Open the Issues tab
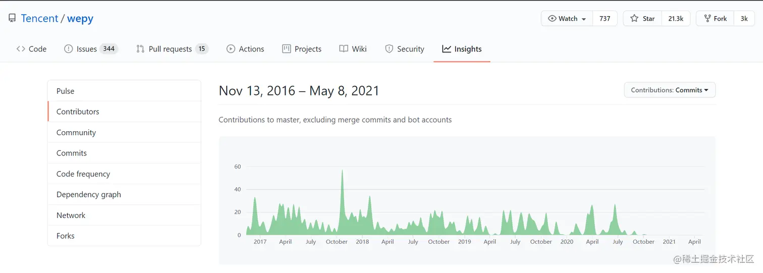This screenshot has width=763, height=273. (x=91, y=49)
